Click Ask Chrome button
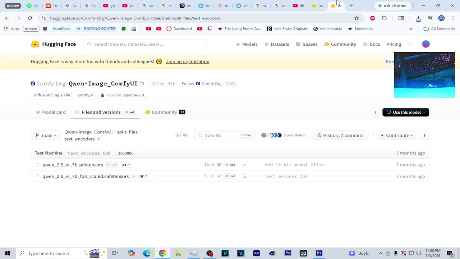460x259 pixels. [391, 6]
